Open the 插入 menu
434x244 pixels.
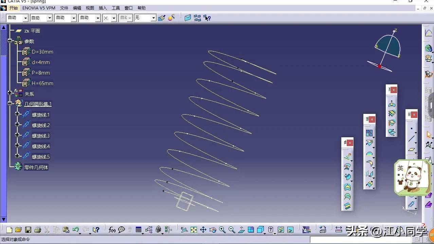pos(103,8)
